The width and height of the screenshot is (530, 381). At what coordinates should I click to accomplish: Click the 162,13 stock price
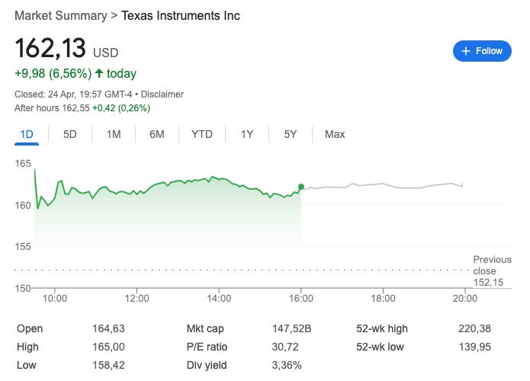point(50,48)
